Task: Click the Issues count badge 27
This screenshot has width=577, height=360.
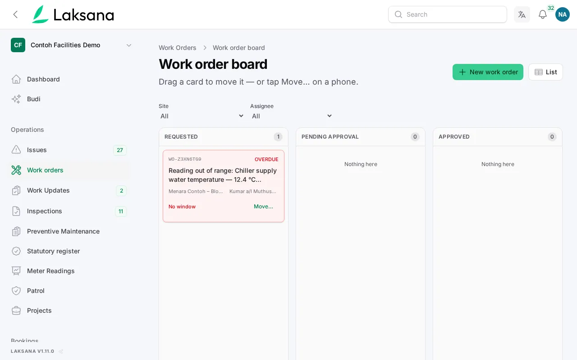Action: [120, 150]
